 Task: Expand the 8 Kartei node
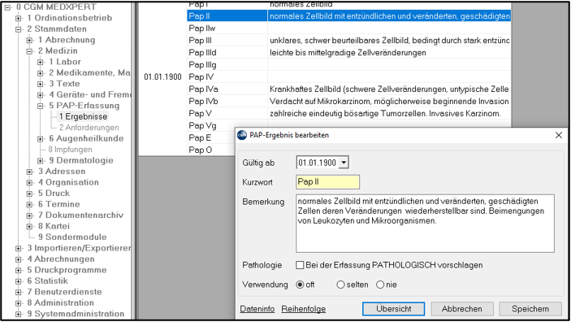click(29, 226)
